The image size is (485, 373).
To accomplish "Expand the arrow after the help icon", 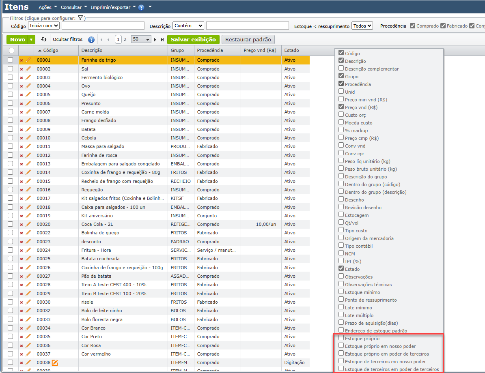I will [x=150, y=7].
